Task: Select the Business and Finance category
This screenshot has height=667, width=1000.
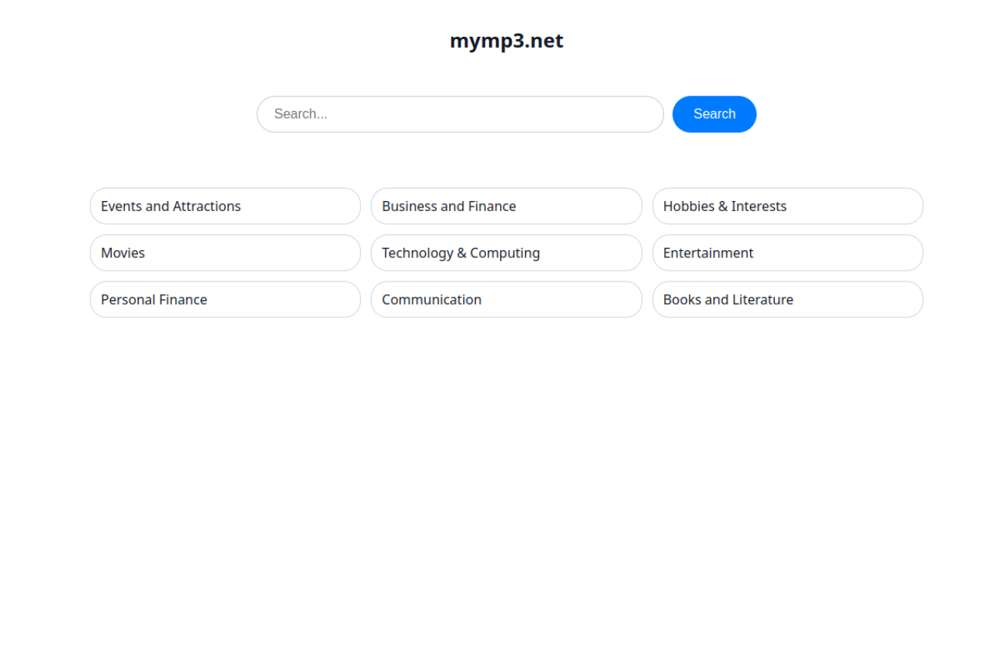Action: point(506,206)
